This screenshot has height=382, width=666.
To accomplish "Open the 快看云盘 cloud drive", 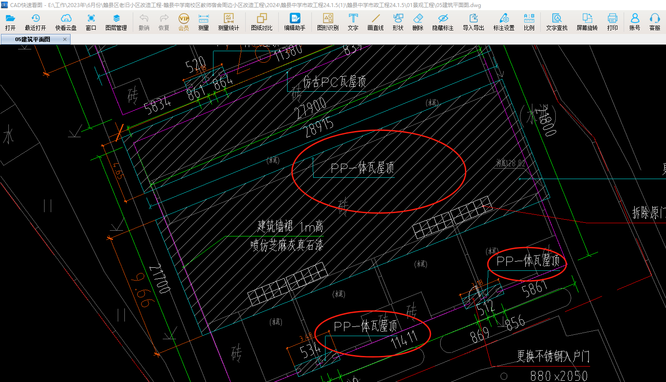I will pyautogui.click(x=66, y=22).
